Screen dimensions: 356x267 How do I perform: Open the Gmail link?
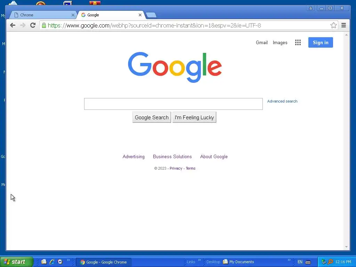[x=261, y=42]
